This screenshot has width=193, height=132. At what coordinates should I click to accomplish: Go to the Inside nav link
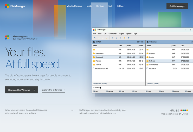[x=89, y=6]
